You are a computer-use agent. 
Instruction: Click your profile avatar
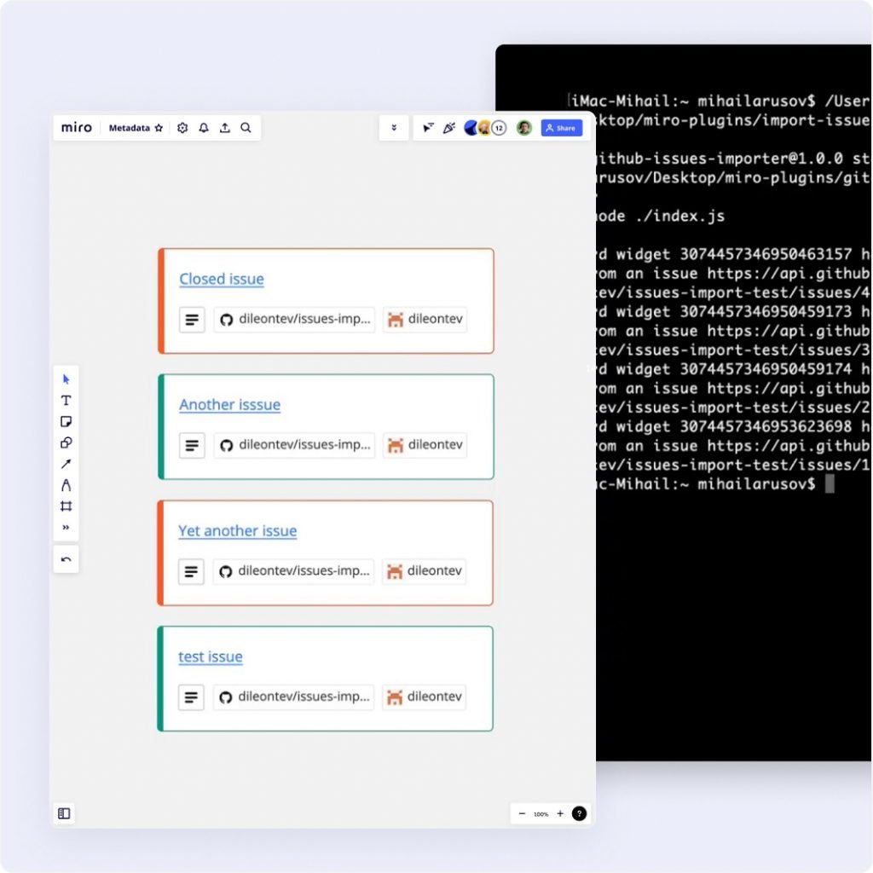pyautogui.click(x=524, y=128)
